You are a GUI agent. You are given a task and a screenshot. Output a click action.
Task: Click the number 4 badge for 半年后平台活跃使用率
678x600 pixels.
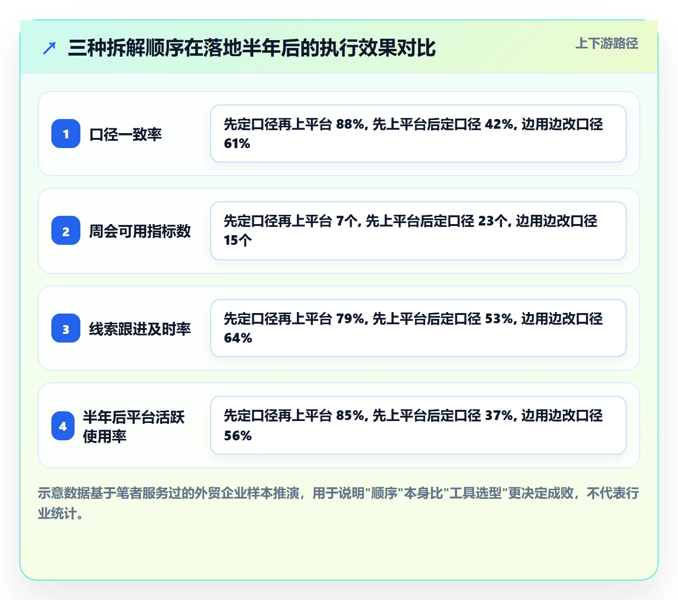click(63, 426)
